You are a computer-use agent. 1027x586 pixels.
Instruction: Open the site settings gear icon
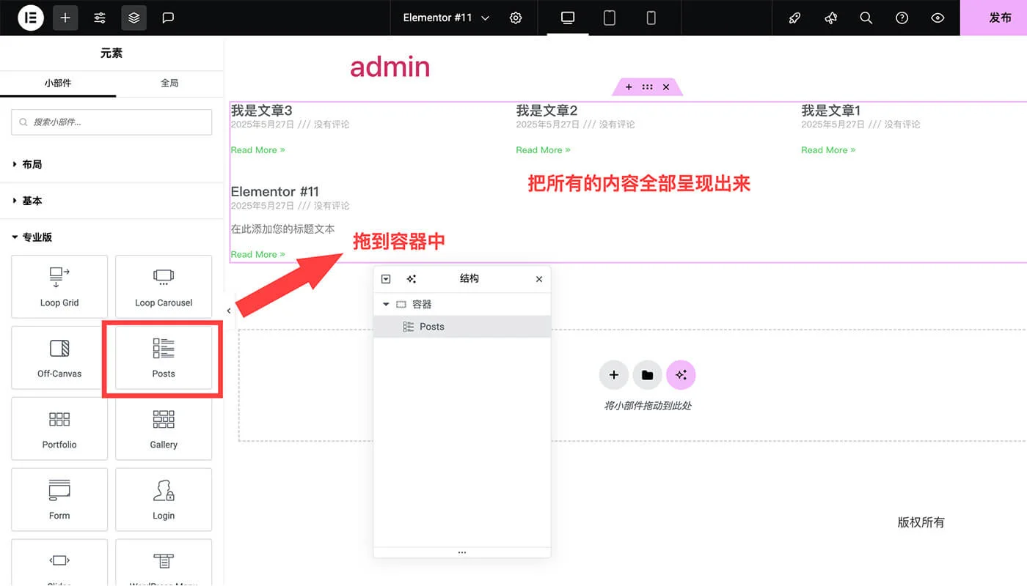pyautogui.click(x=516, y=18)
